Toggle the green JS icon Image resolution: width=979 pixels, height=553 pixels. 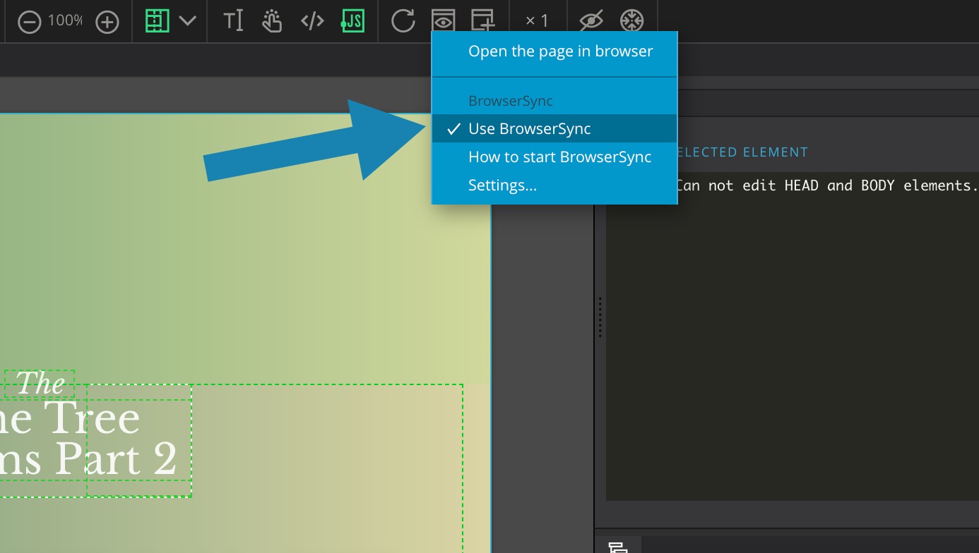[x=352, y=21]
